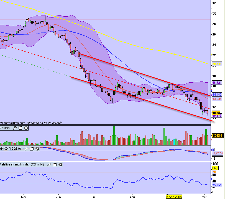Select the yellow 5 Sep 2008 date marker
Screen dimensions: 225x199
point(174,197)
